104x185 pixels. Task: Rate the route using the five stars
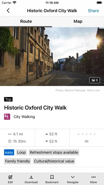[86, 134]
